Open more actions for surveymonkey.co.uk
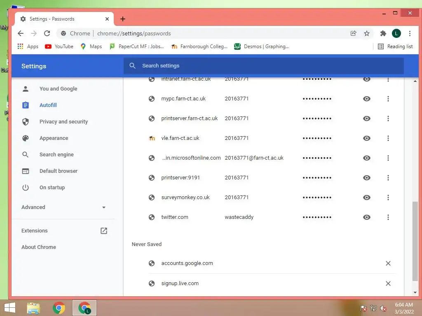 tap(388, 197)
